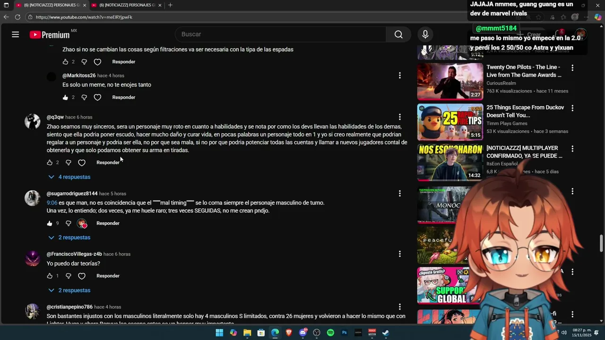
Task: Toggle dislike on @Markitoss26 comment
Action: coord(84,97)
